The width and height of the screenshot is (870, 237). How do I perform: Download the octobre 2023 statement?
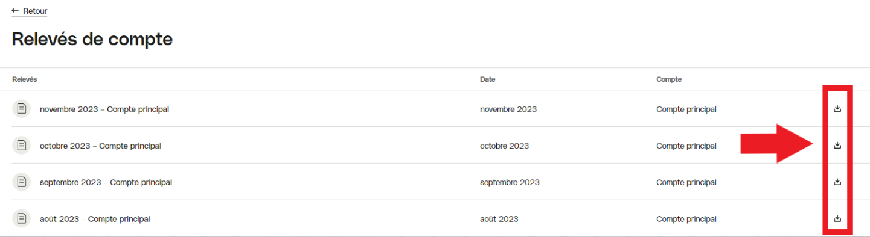pos(837,146)
